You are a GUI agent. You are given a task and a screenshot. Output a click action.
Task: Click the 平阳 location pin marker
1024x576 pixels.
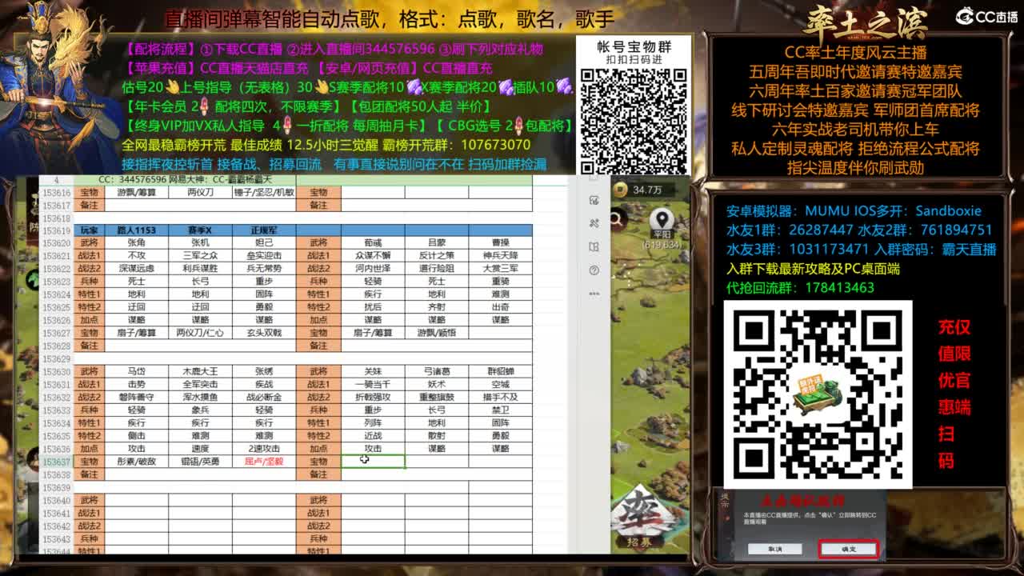tap(662, 218)
